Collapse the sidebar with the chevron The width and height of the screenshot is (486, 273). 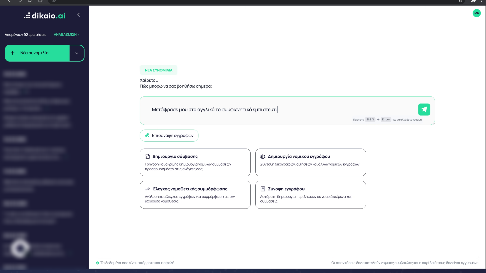pyautogui.click(x=79, y=15)
